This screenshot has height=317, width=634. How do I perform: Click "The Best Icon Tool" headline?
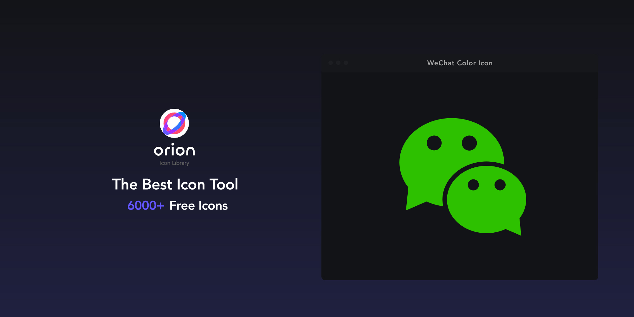point(175,184)
